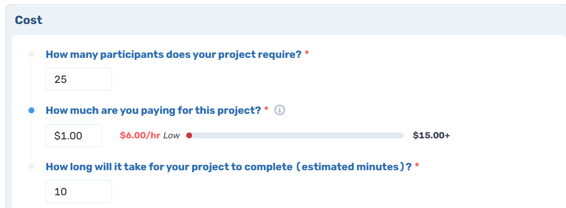566x208 pixels.
Task: Click the "How much are you paying" label
Action: (x=153, y=111)
